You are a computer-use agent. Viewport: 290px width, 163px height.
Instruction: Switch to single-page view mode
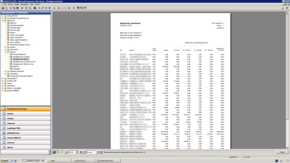[63, 152]
